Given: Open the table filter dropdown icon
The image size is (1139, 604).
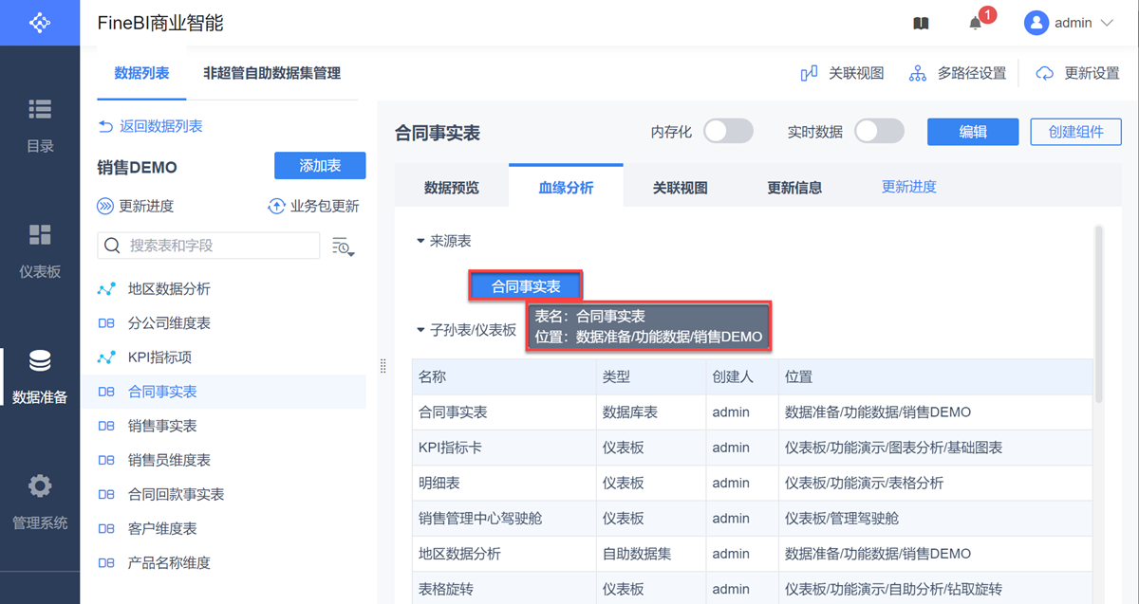Looking at the screenshot, I should click(343, 247).
